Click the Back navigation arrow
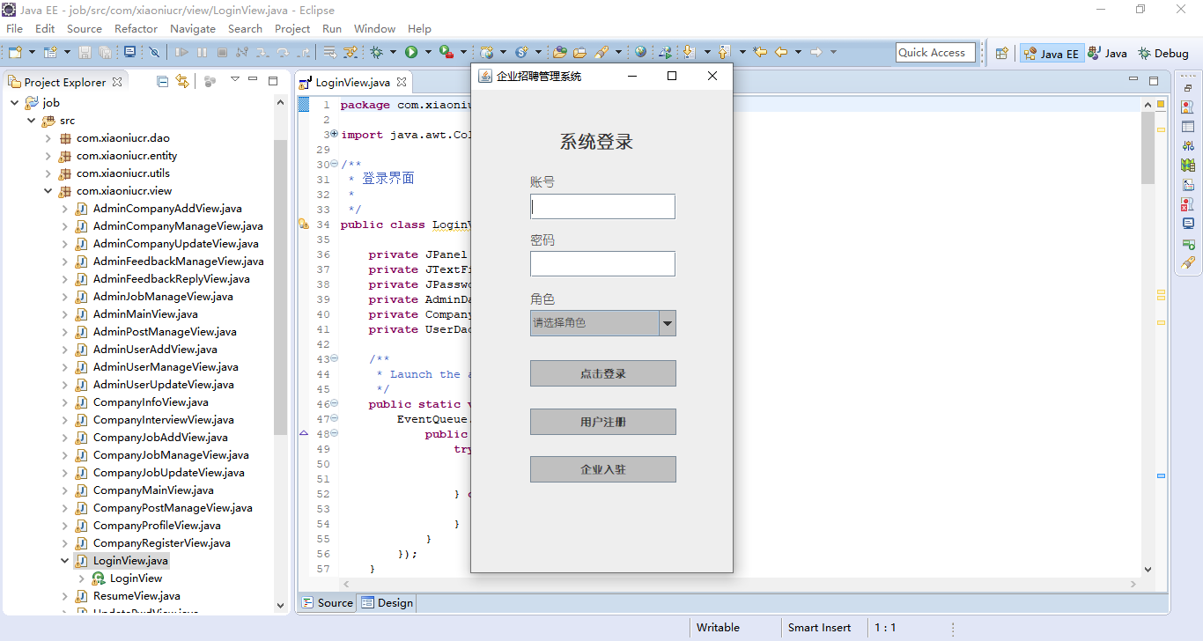Screen dimensions: 1203x641 pyautogui.click(x=780, y=52)
